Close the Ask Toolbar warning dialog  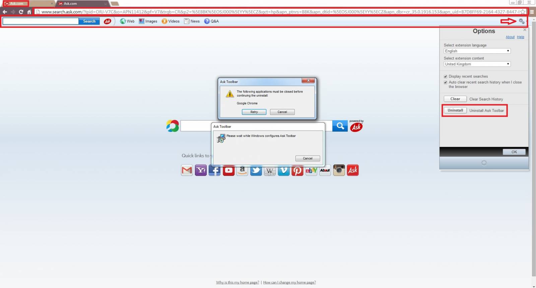[308, 81]
